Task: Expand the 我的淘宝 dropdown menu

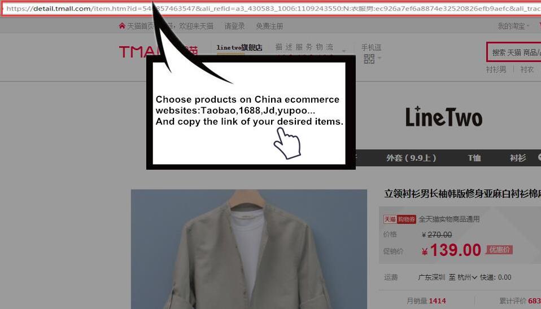Action: click(513, 26)
